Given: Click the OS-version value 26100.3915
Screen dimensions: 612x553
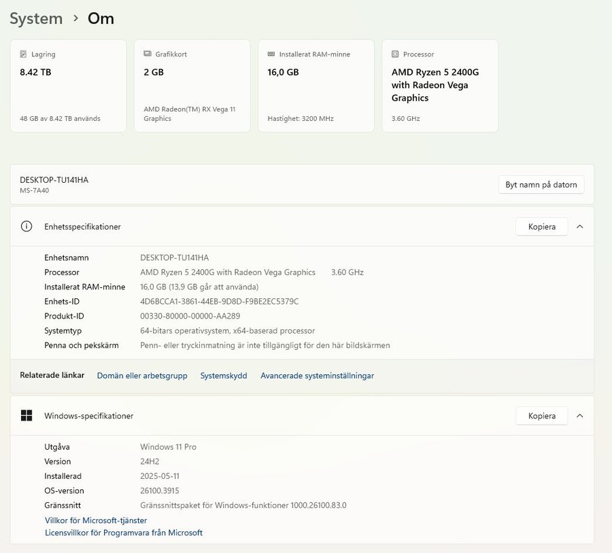Looking at the screenshot, I should (x=160, y=490).
